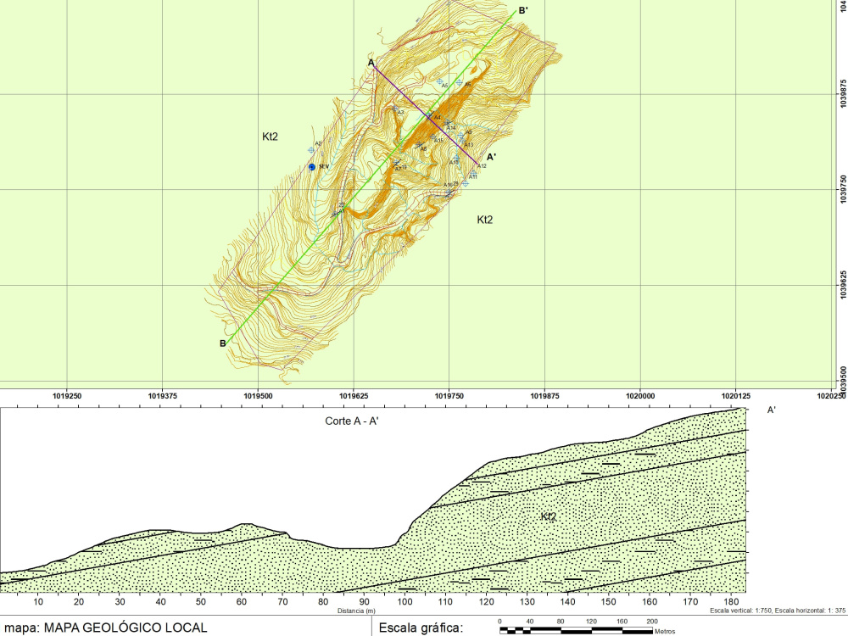Click the blue SEV point marker
The width and height of the screenshot is (848, 636).
pyautogui.click(x=312, y=167)
